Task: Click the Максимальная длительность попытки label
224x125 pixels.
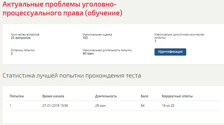Action: pyautogui.click(x=107, y=50)
